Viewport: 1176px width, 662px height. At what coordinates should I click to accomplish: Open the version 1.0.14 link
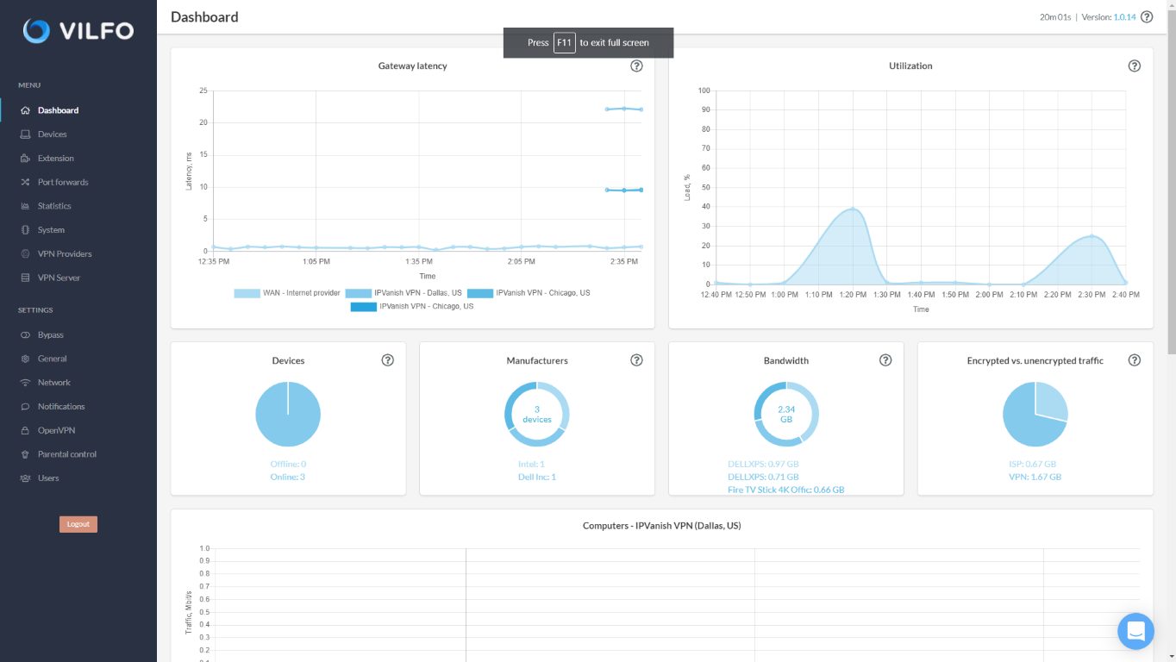1124,17
